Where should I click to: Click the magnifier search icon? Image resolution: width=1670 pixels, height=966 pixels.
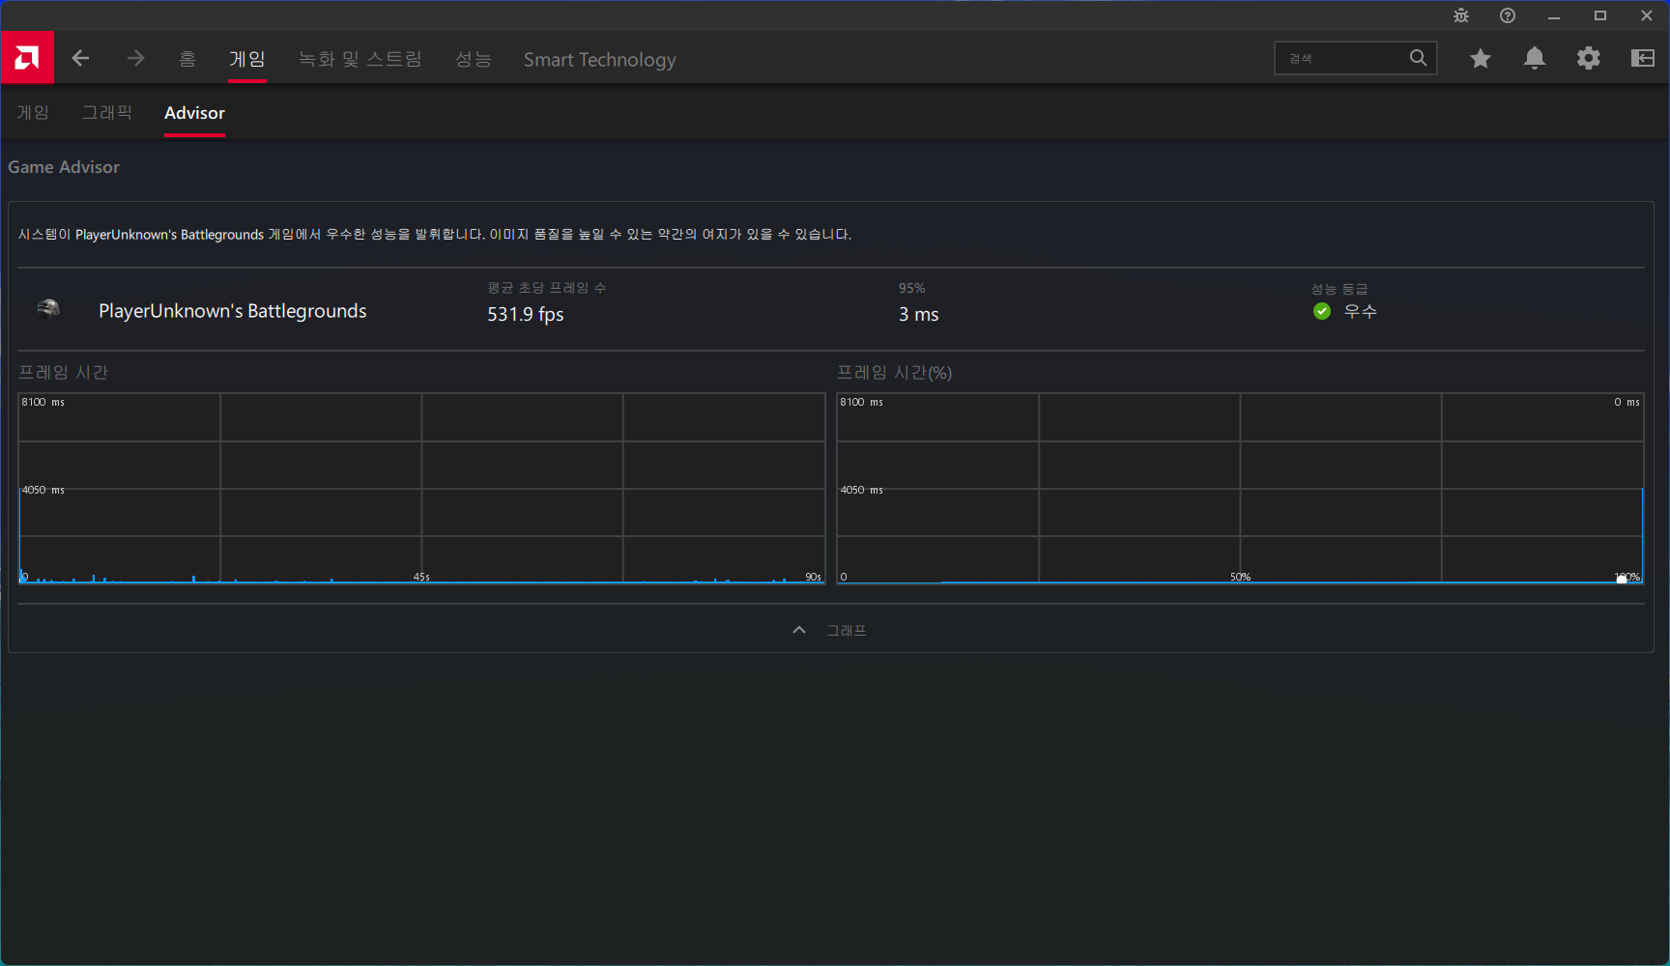coord(1418,58)
